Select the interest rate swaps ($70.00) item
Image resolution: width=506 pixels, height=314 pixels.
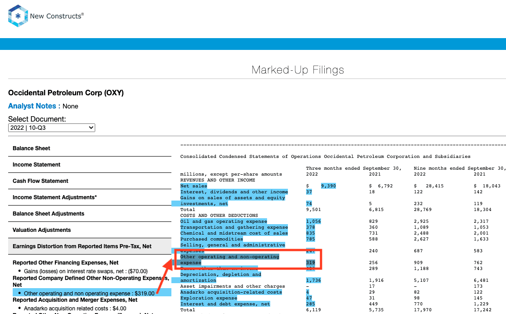click(x=86, y=271)
